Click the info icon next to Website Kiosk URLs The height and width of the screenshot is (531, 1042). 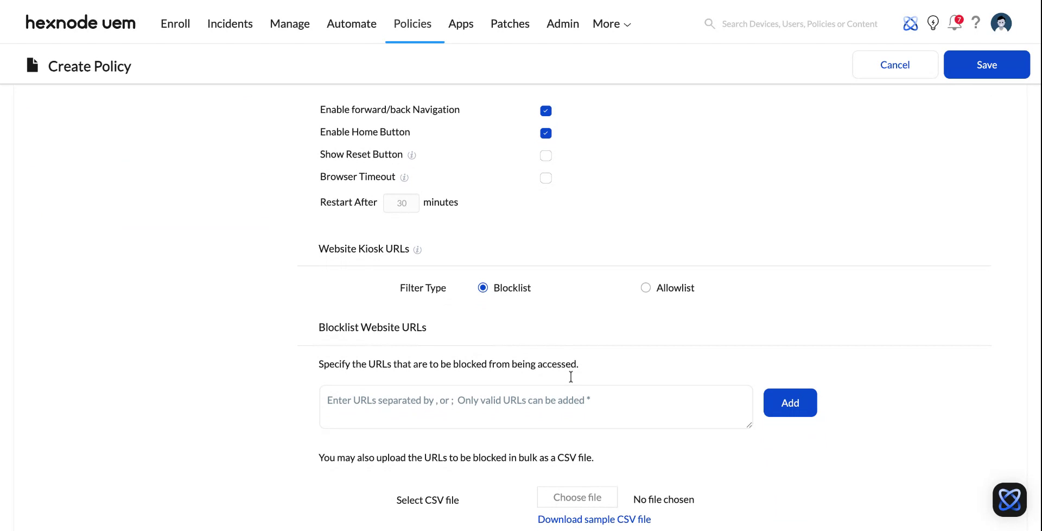click(417, 250)
